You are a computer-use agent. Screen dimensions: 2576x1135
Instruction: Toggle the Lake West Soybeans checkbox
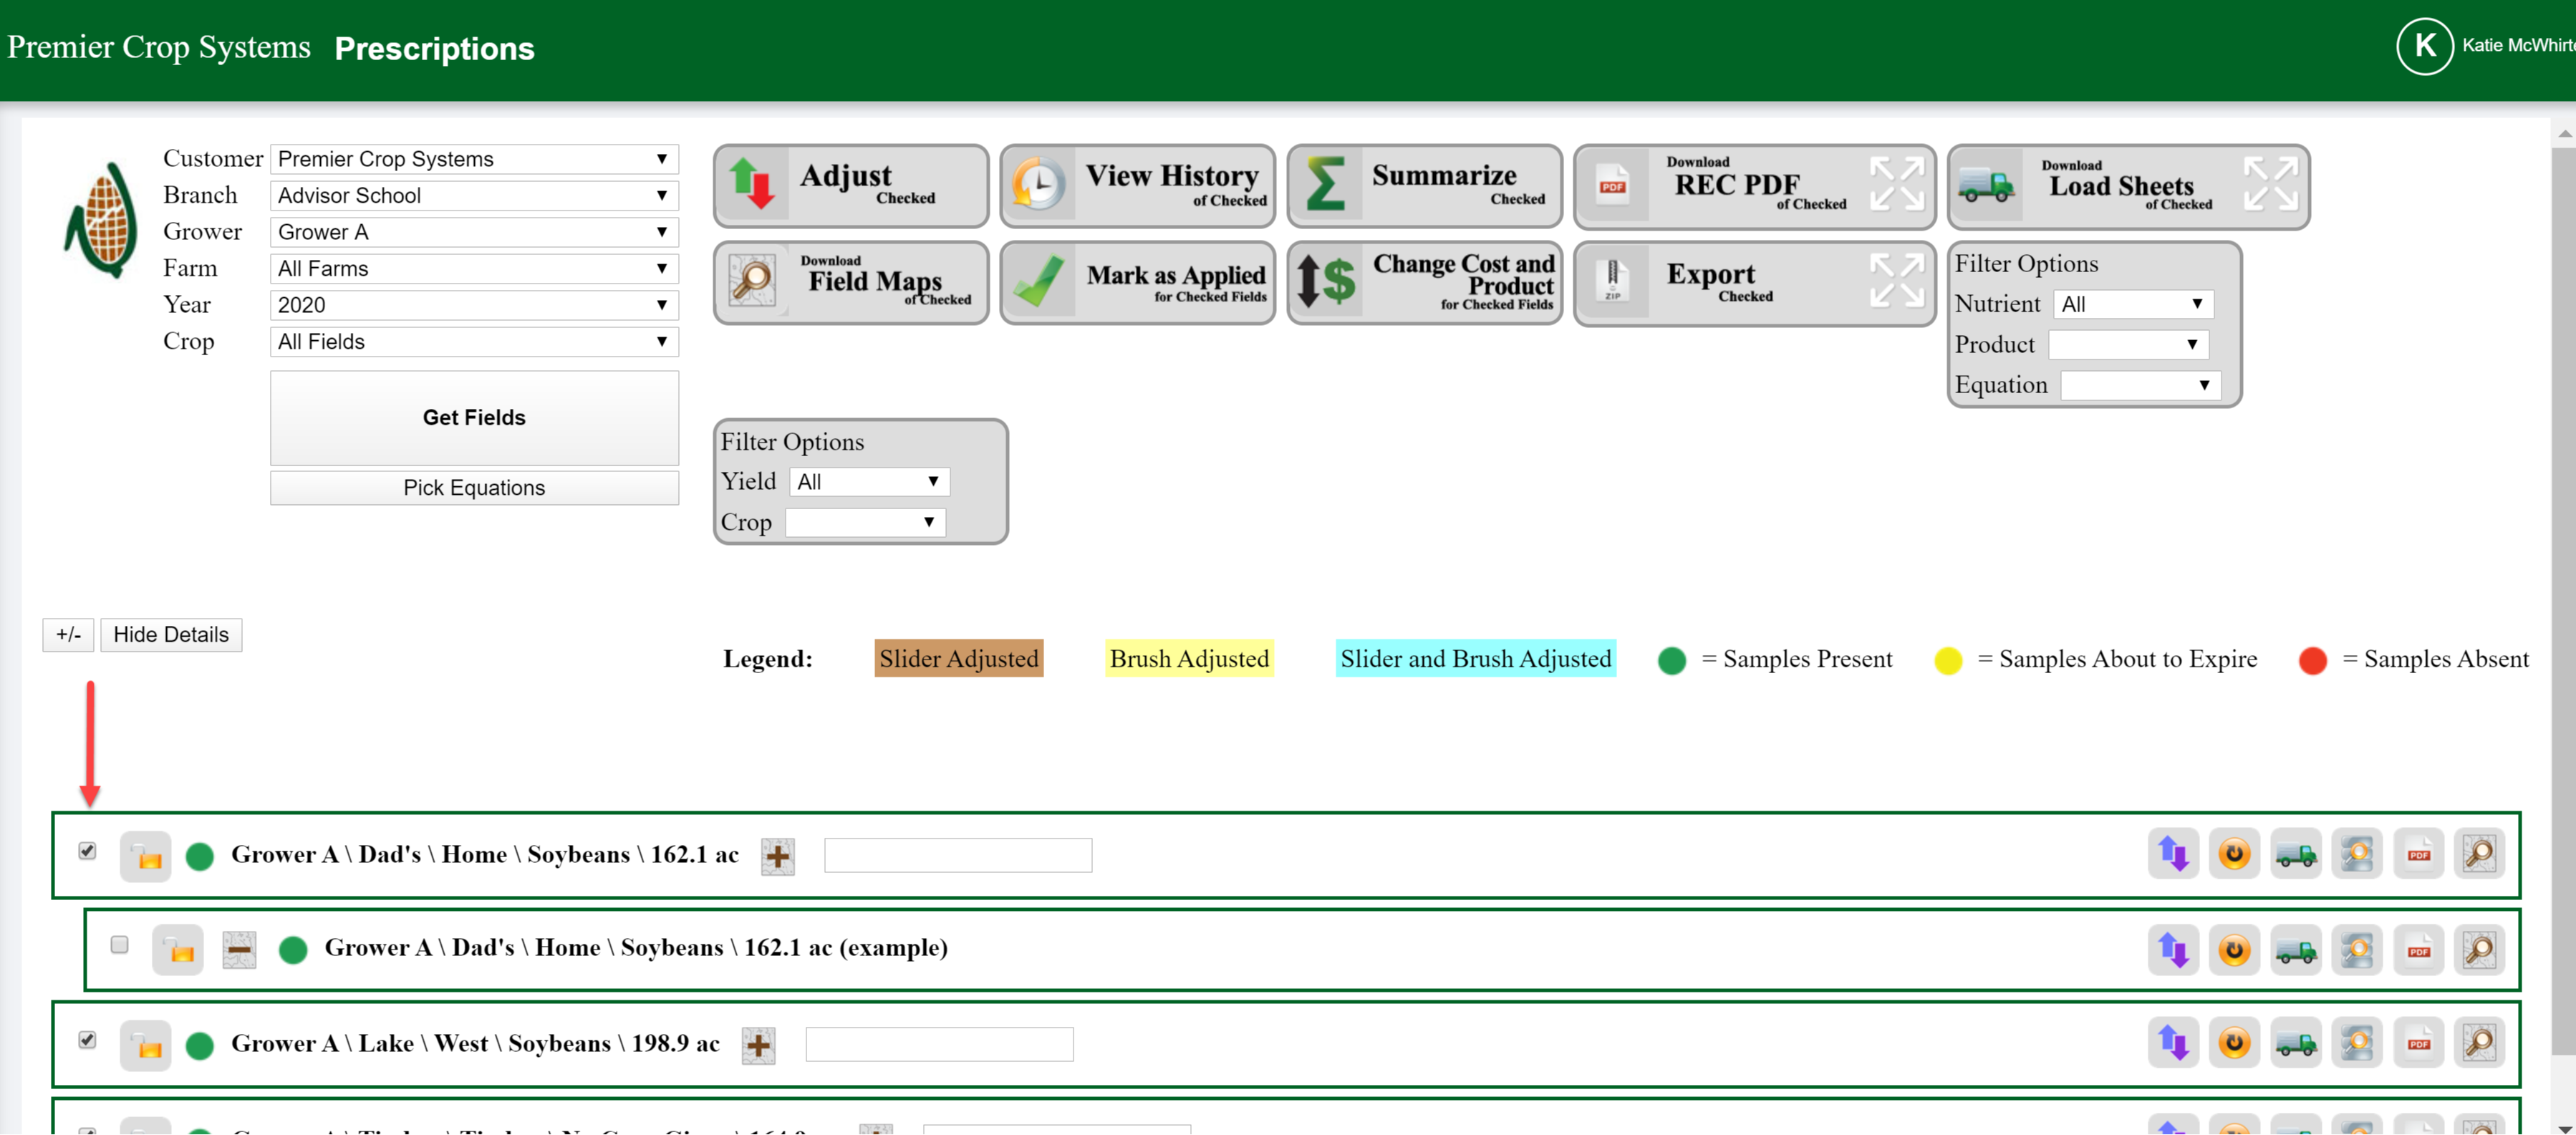pyautogui.click(x=87, y=1040)
